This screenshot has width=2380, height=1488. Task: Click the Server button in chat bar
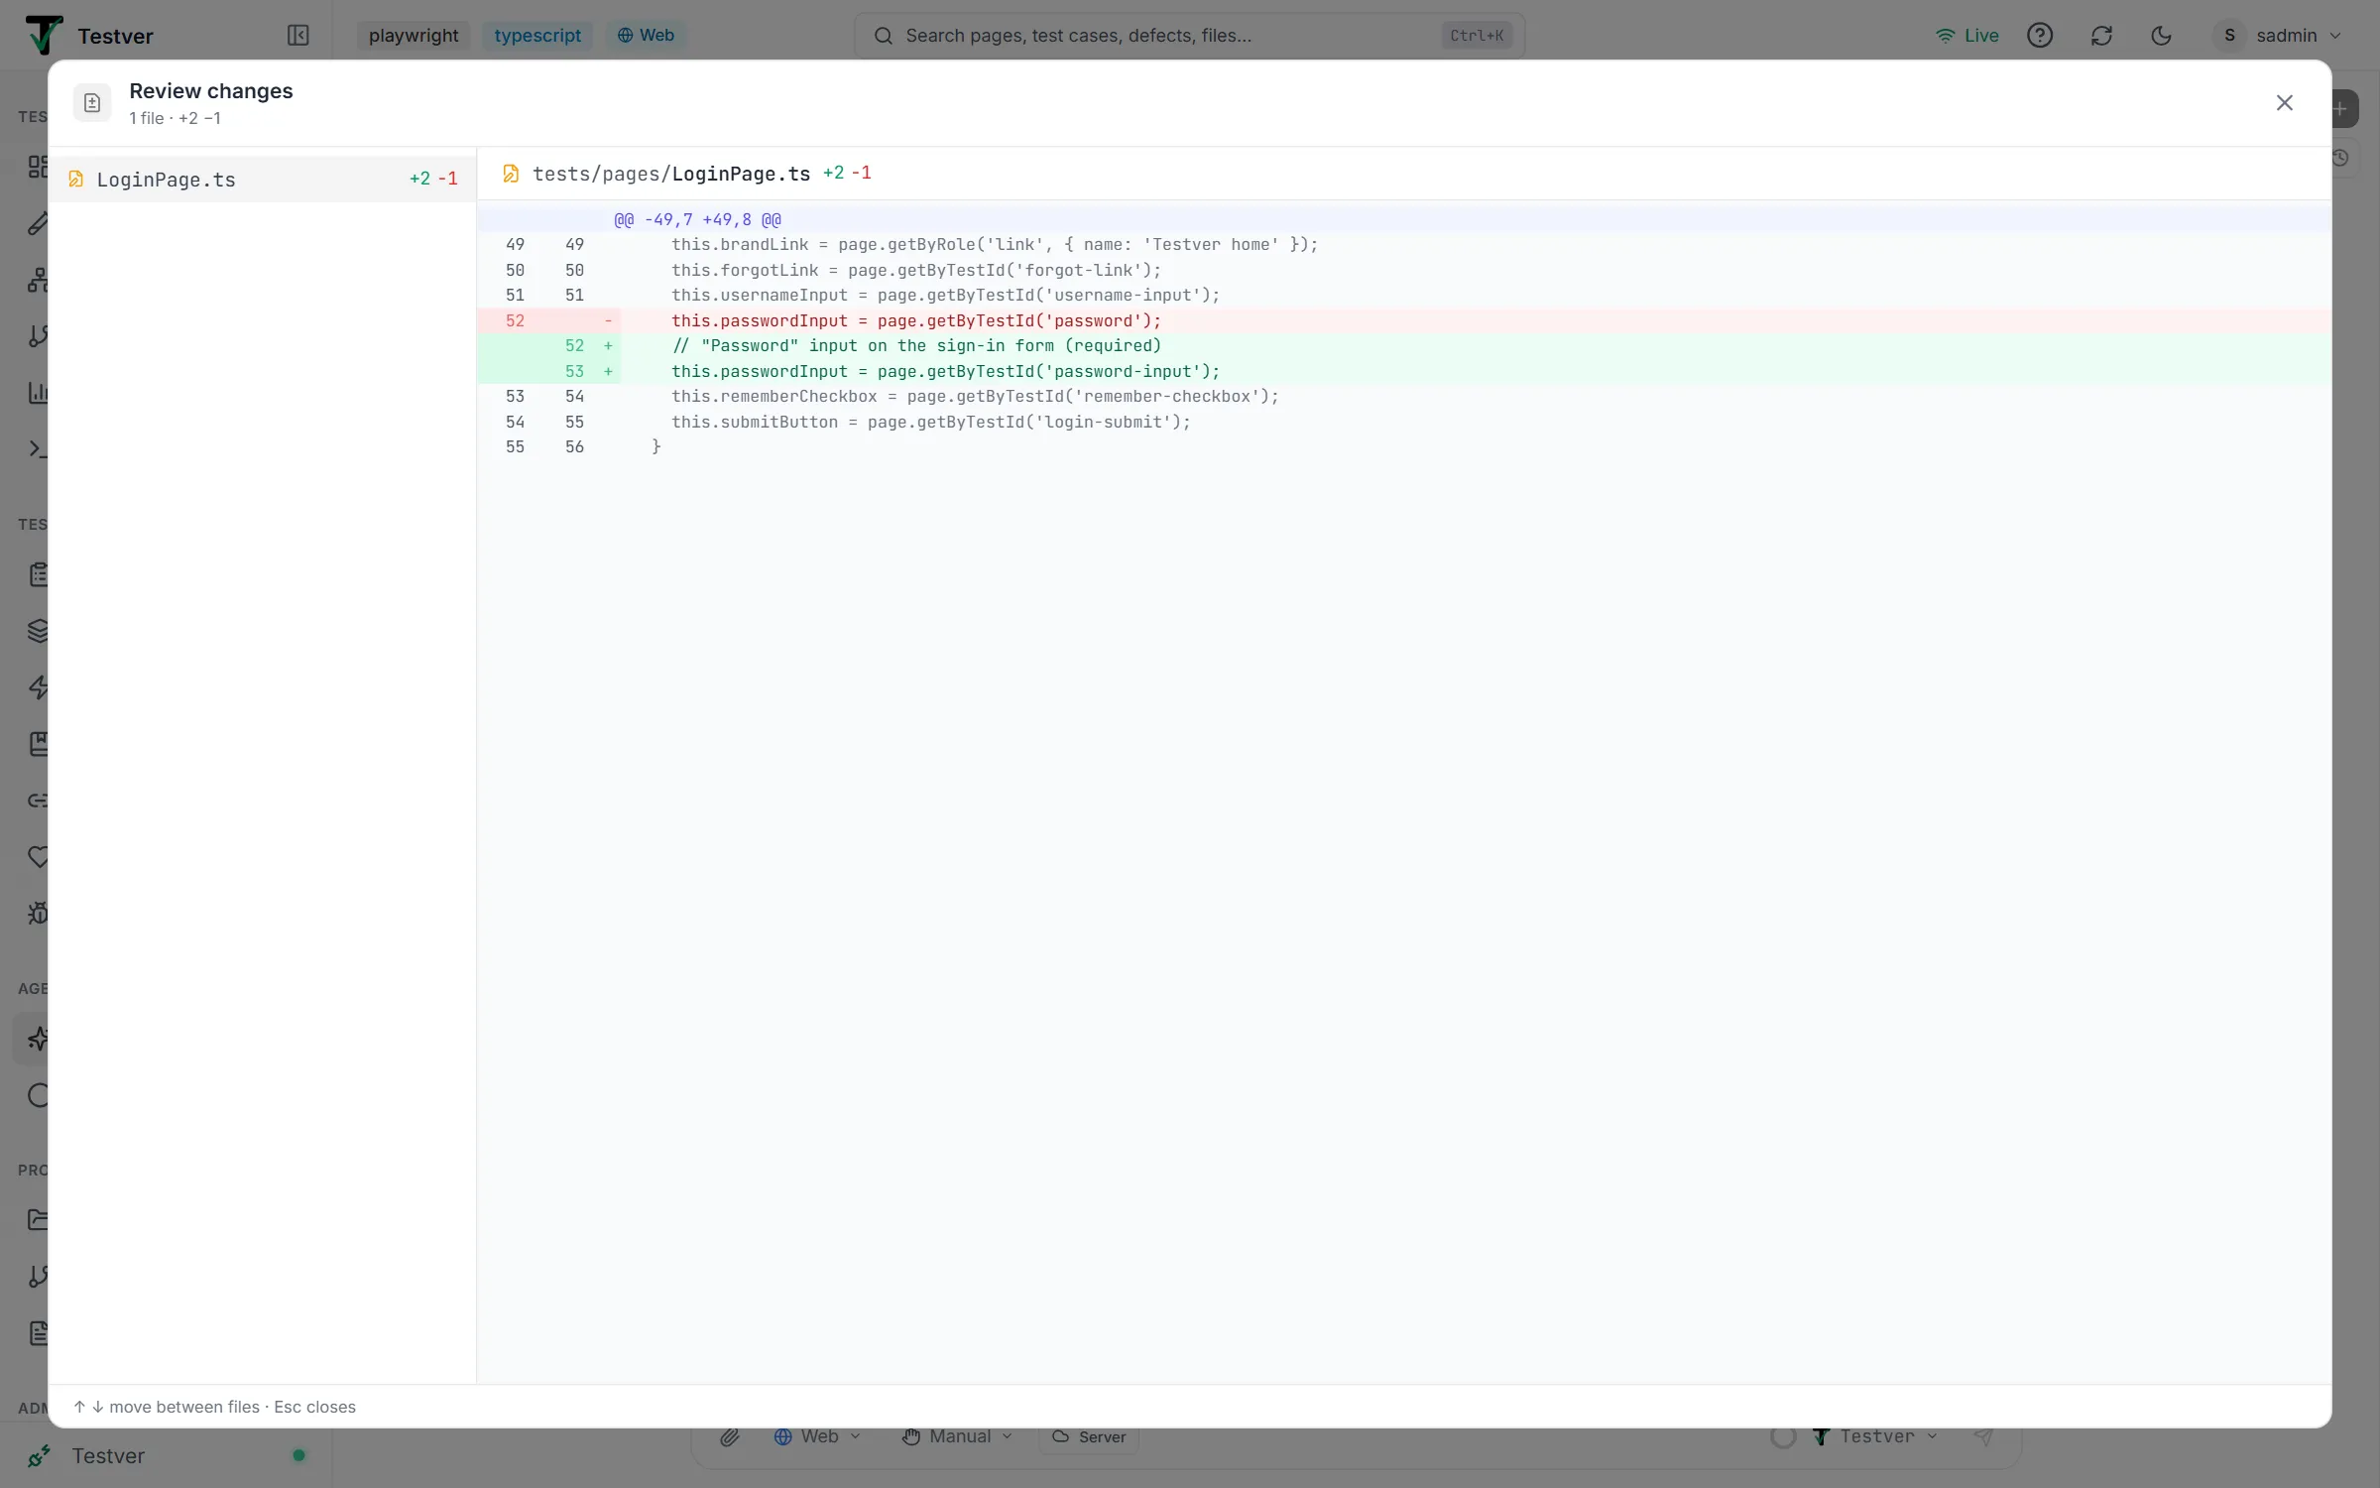(1089, 1436)
